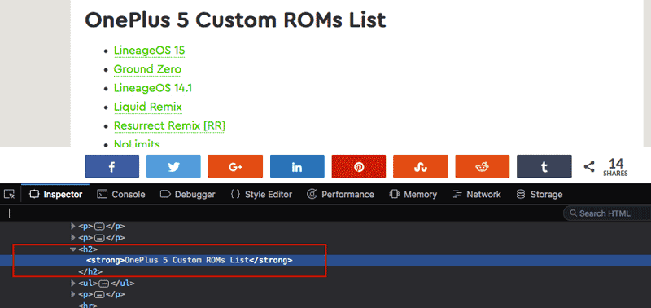Select the strong OnePlus 5 Custom ROMs List node
This screenshot has width=651, height=308.
tap(190, 260)
